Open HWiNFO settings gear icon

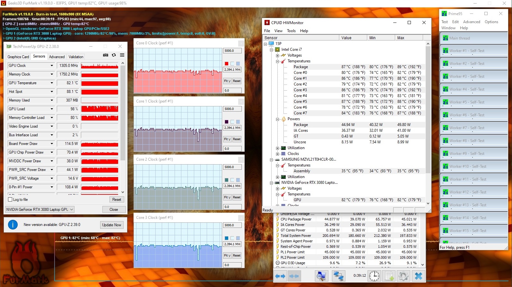[x=404, y=276]
